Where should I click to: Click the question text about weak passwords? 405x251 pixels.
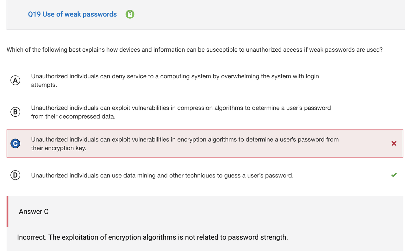click(195, 50)
